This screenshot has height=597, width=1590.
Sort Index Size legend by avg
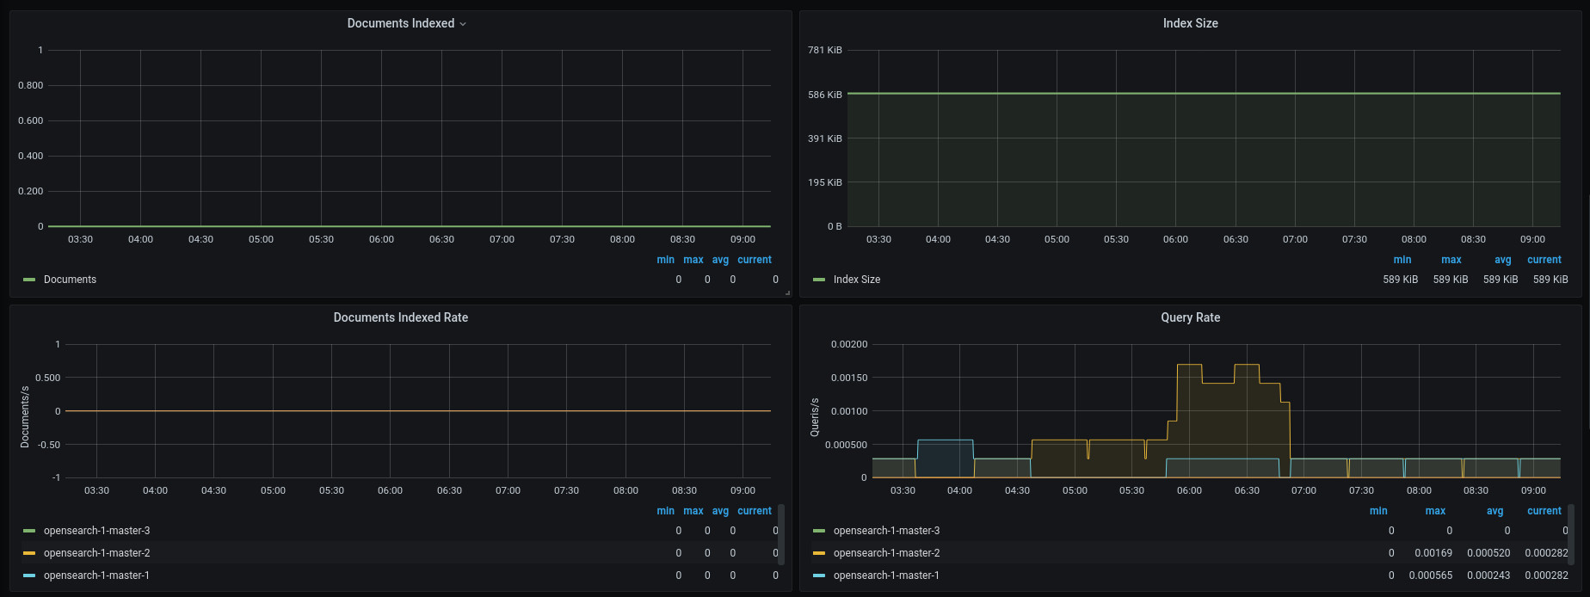(1503, 260)
